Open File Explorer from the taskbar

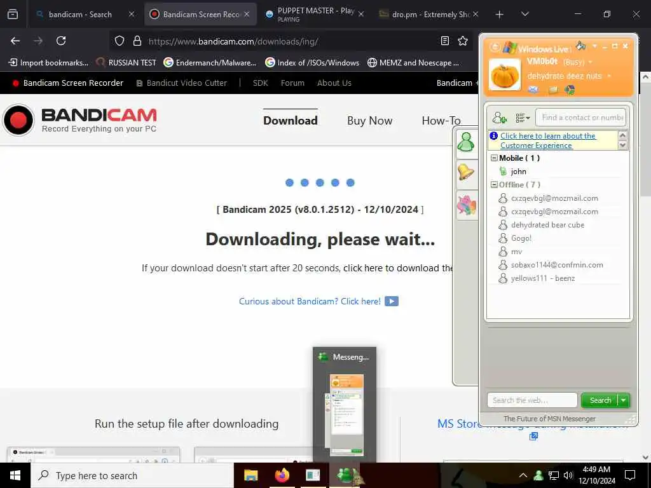[x=250, y=475]
